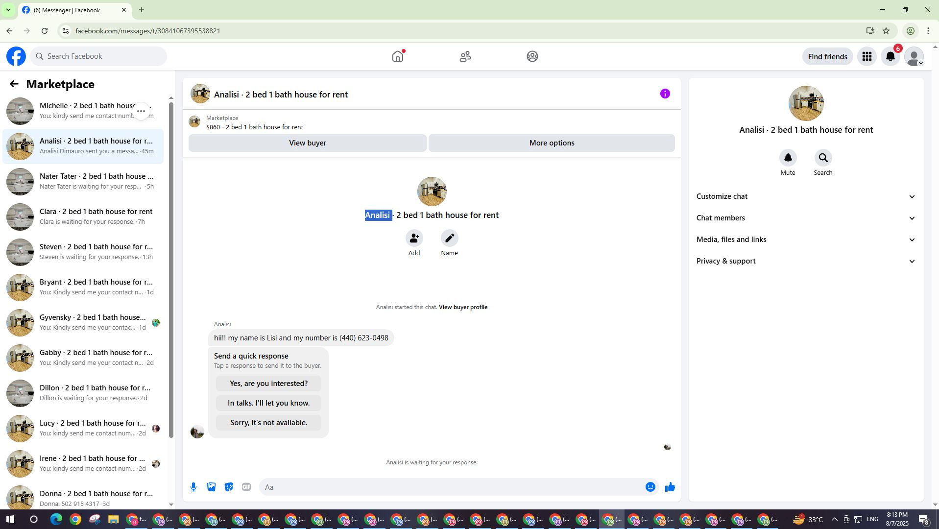Open the Donna conversation
The image size is (939, 529).
pyautogui.click(x=83, y=497)
